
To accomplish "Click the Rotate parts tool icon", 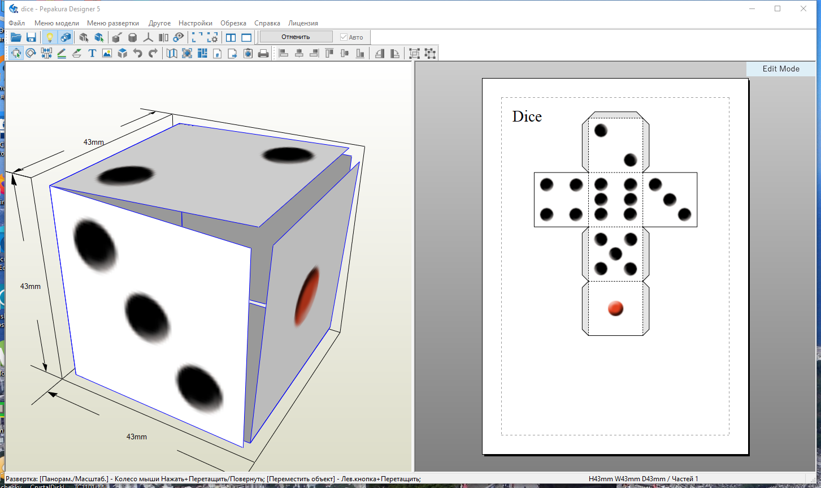I will (31, 53).
